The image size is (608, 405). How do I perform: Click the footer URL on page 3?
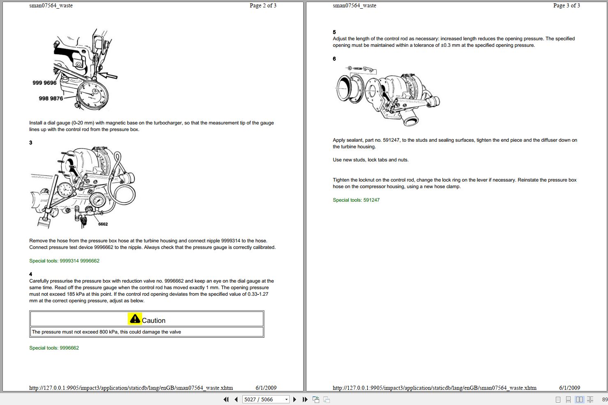click(435, 388)
